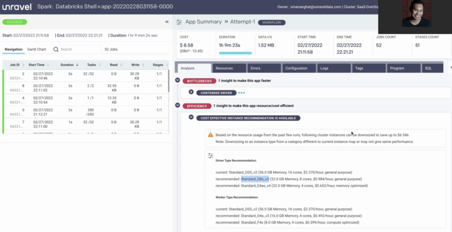The height and width of the screenshot is (232, 452).
Task: Sort by Read column arrows
Action: (x=121, y=65)
